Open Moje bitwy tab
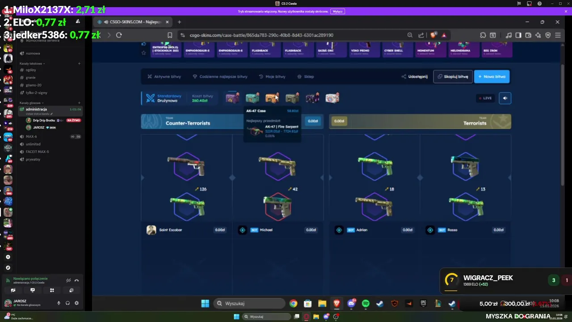572x322 pixels. pyautogui.click(x=272, y=76)
